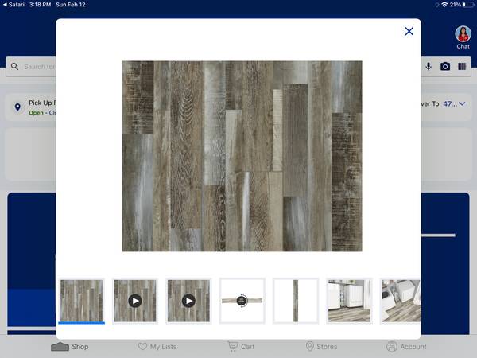The height and width of the screenshot is (358, 477).
Task: Open the Chat assistant
Action: (x=463, y=37)
